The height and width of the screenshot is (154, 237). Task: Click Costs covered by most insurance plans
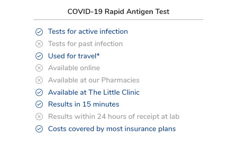click(112, 129)
